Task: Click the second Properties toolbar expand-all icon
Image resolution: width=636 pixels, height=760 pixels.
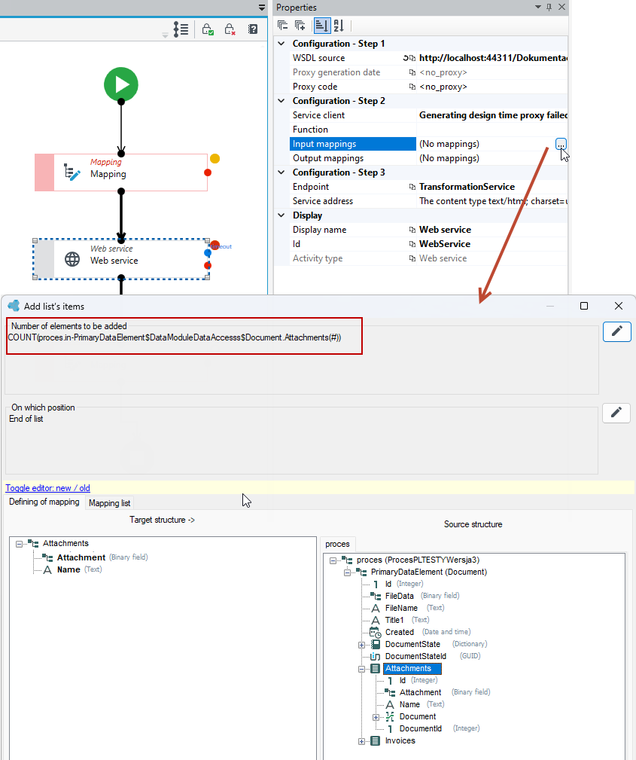Action: pos(300,25)
